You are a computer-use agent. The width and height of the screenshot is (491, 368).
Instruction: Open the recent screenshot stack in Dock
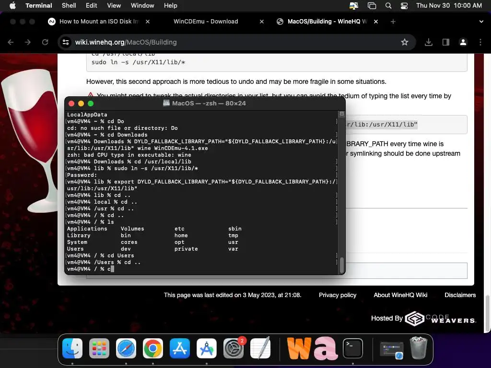click(392, 350)
